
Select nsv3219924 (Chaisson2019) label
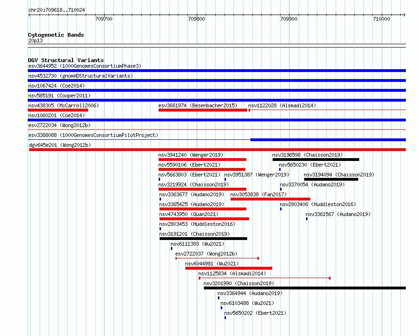click(193, 184)
